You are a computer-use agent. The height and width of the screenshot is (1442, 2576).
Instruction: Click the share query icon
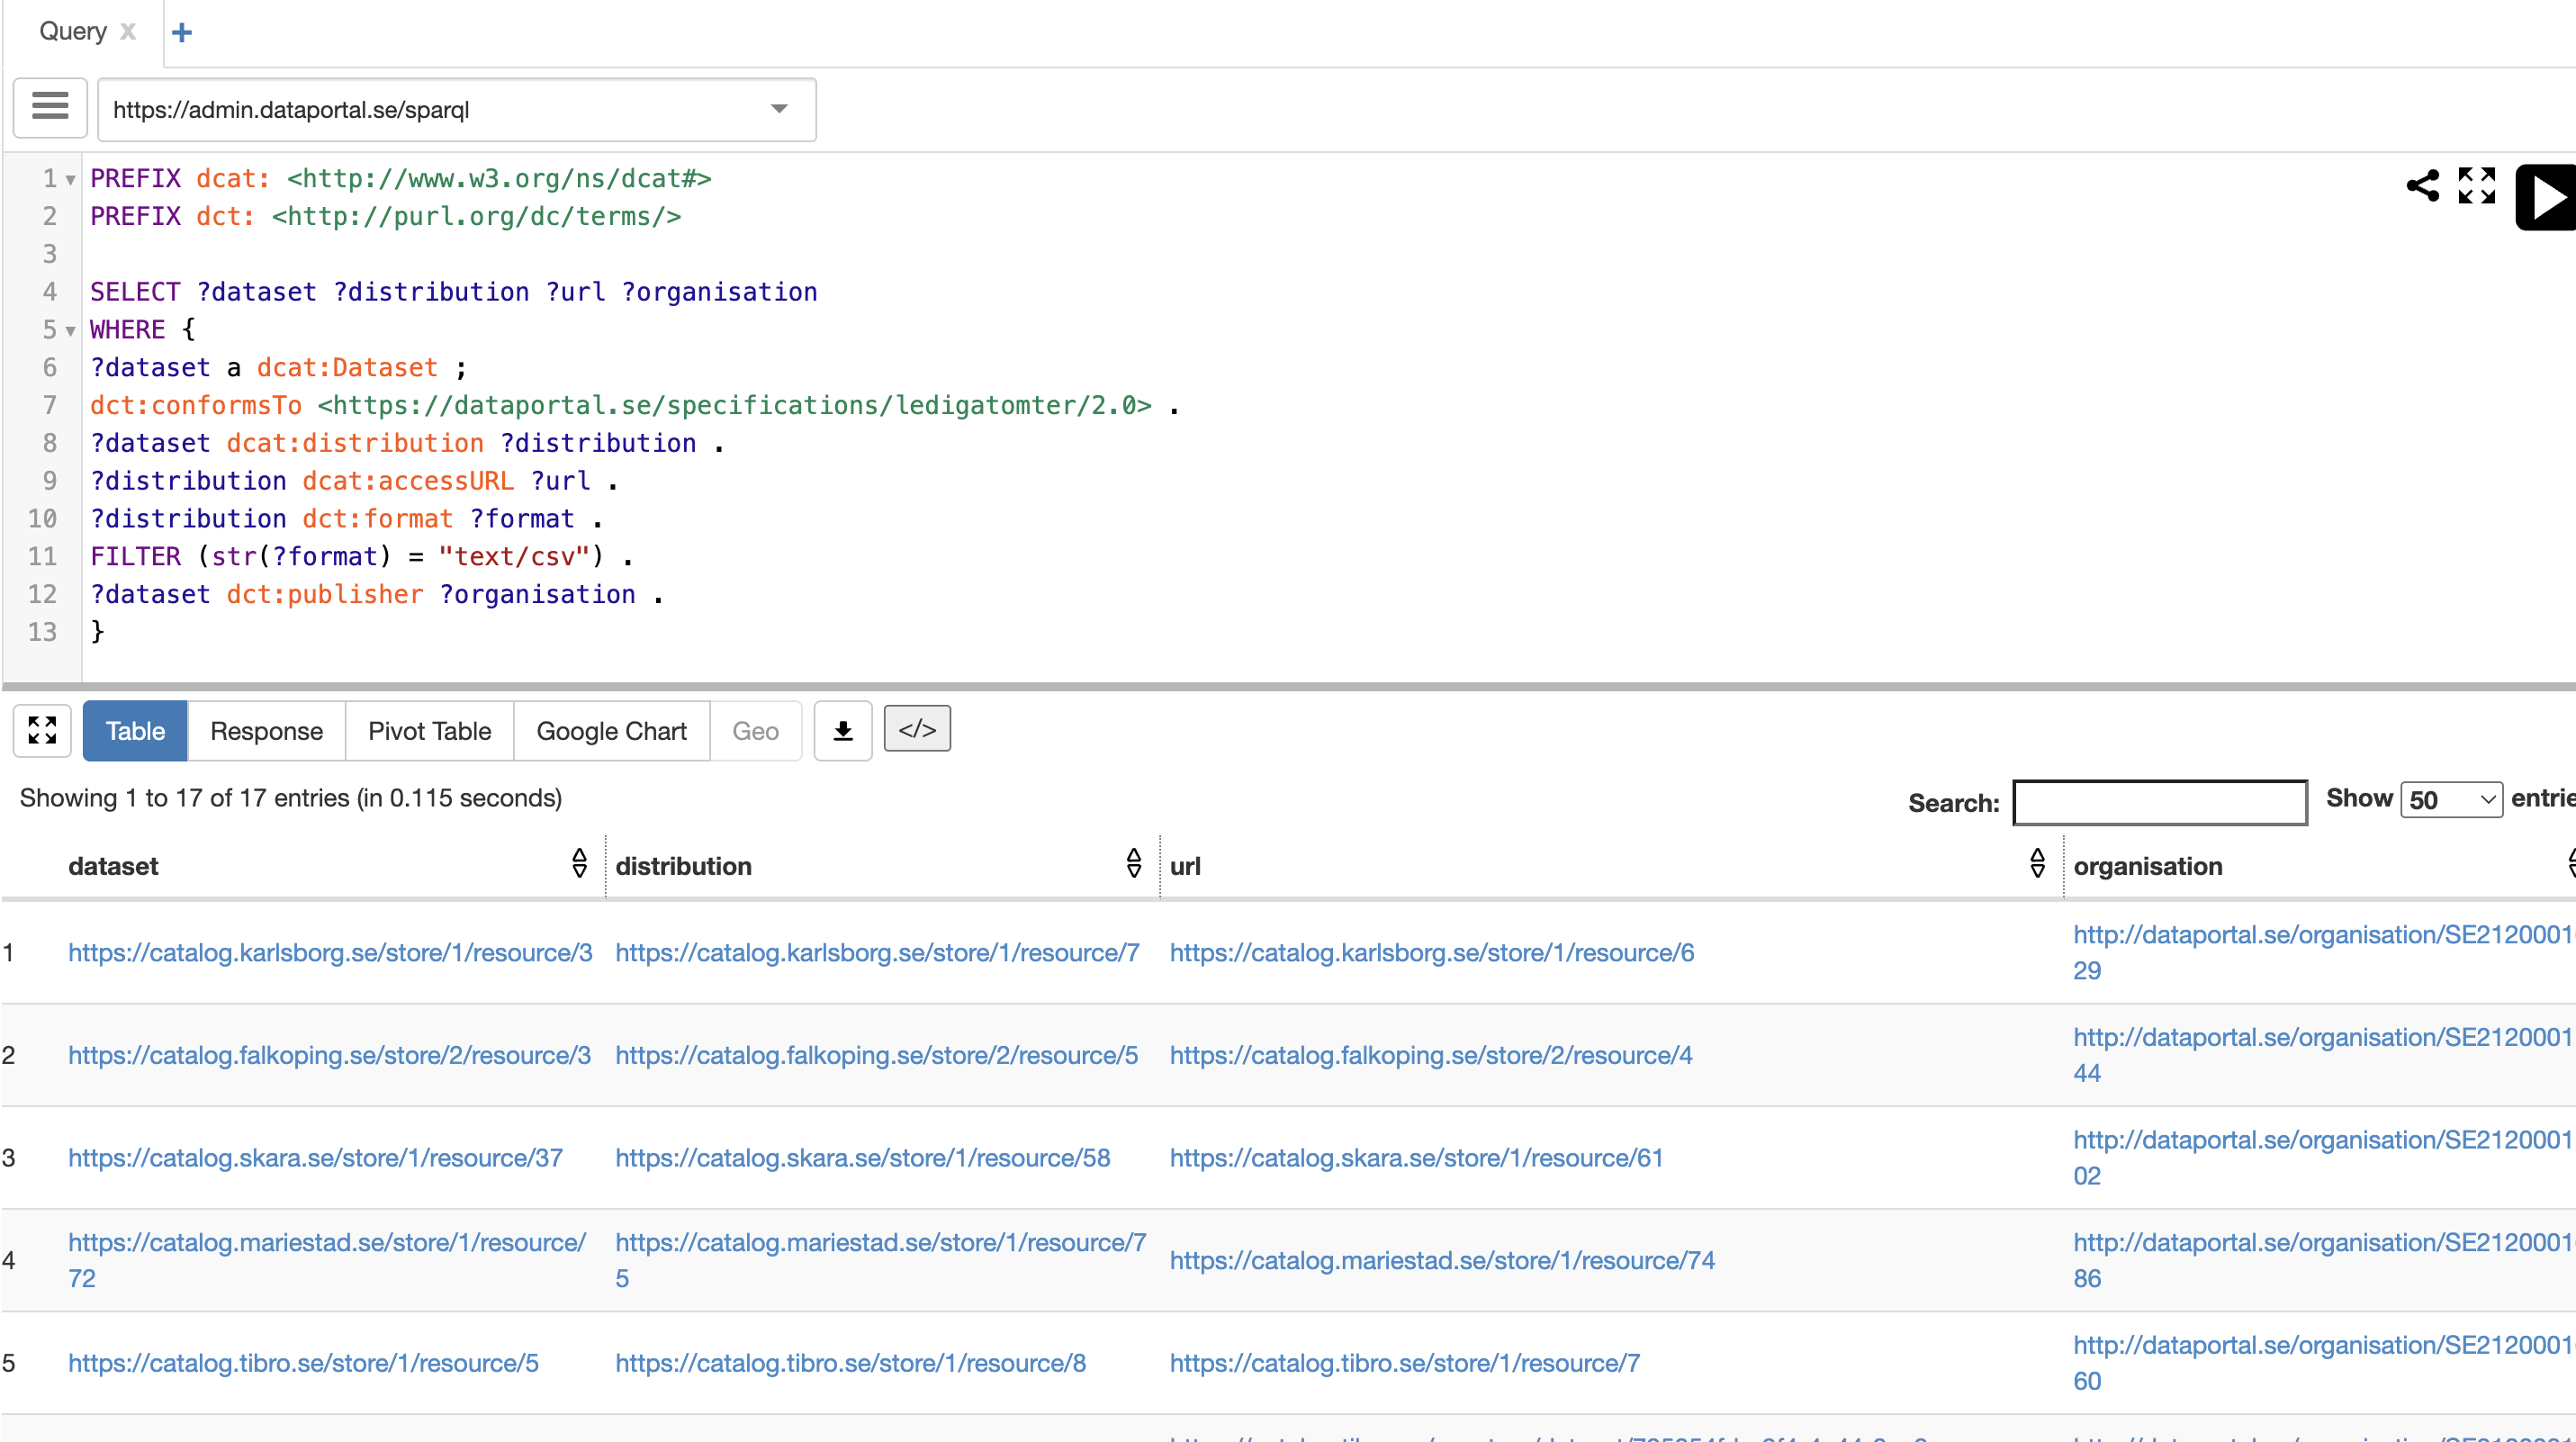point(2422,186)
